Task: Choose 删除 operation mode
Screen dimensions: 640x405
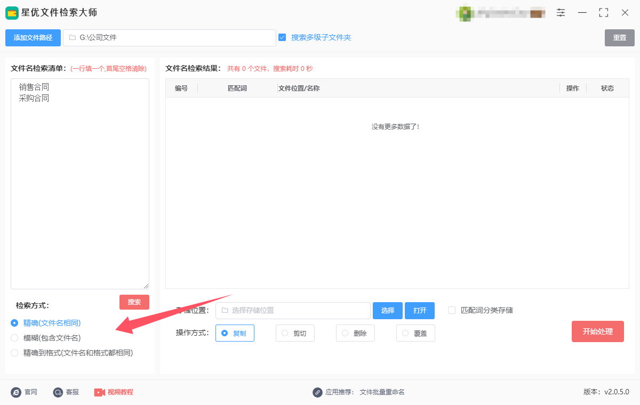Action: coord(355,333)
